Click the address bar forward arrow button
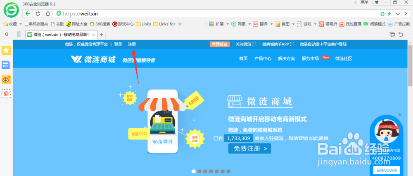 click(406, 14)
